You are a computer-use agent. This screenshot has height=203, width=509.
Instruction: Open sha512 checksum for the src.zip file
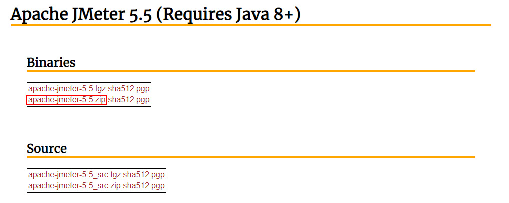(x=136, y=186)
